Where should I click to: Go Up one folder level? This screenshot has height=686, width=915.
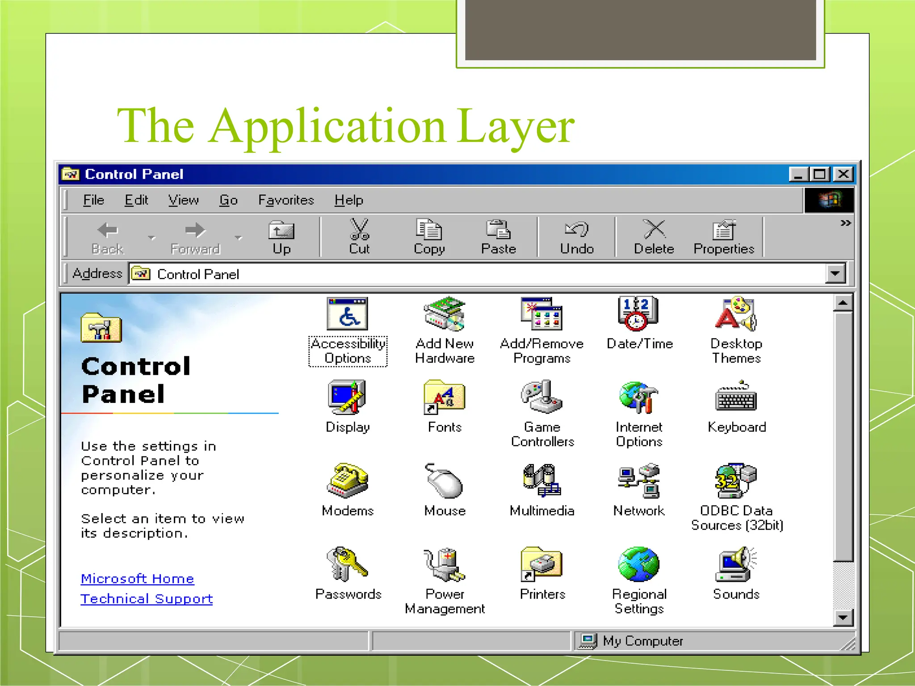[281, 238]
